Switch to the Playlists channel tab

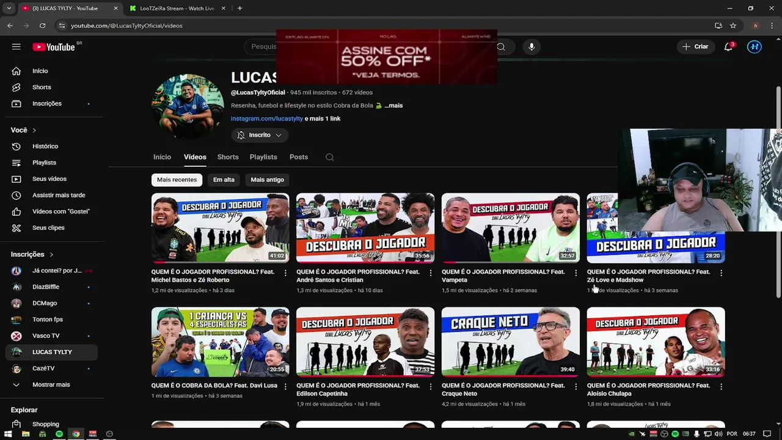[x=263, y=157]
